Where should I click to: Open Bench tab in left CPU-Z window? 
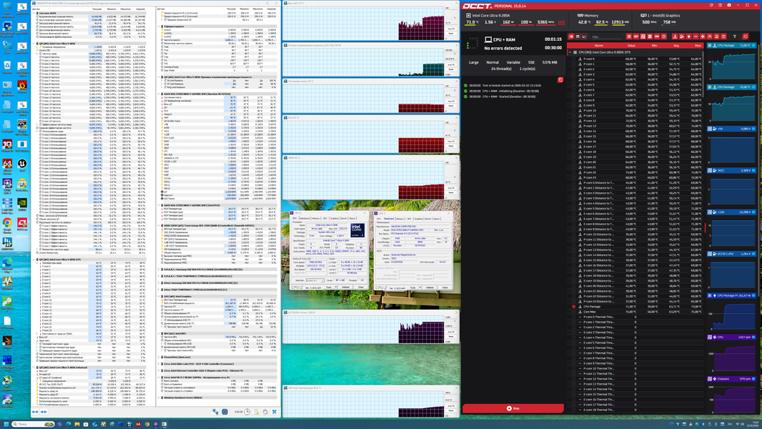[344, 219]
